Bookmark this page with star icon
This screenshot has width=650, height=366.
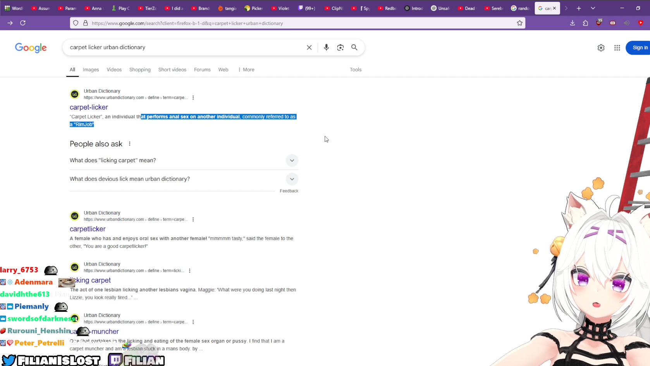click(519, 23)
